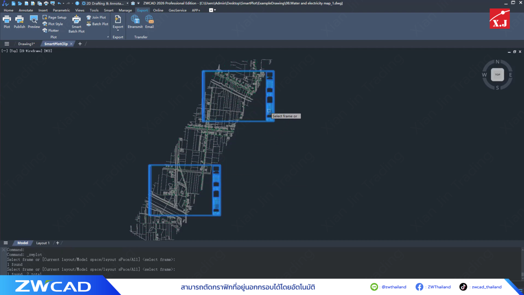Open the layout tabs hamburger menu
The width and height of the screenshot is (524, 295).
coord(5,243)
